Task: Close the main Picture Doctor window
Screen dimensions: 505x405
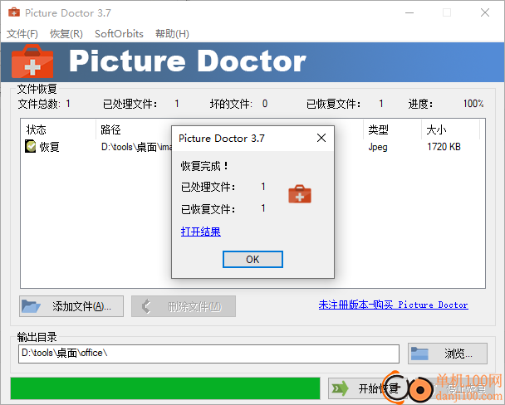Action: pos(485,13)
